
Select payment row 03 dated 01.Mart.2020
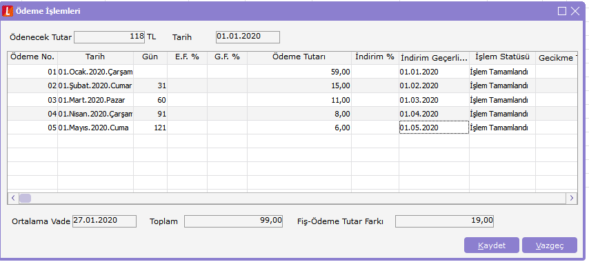coord(292,100)
